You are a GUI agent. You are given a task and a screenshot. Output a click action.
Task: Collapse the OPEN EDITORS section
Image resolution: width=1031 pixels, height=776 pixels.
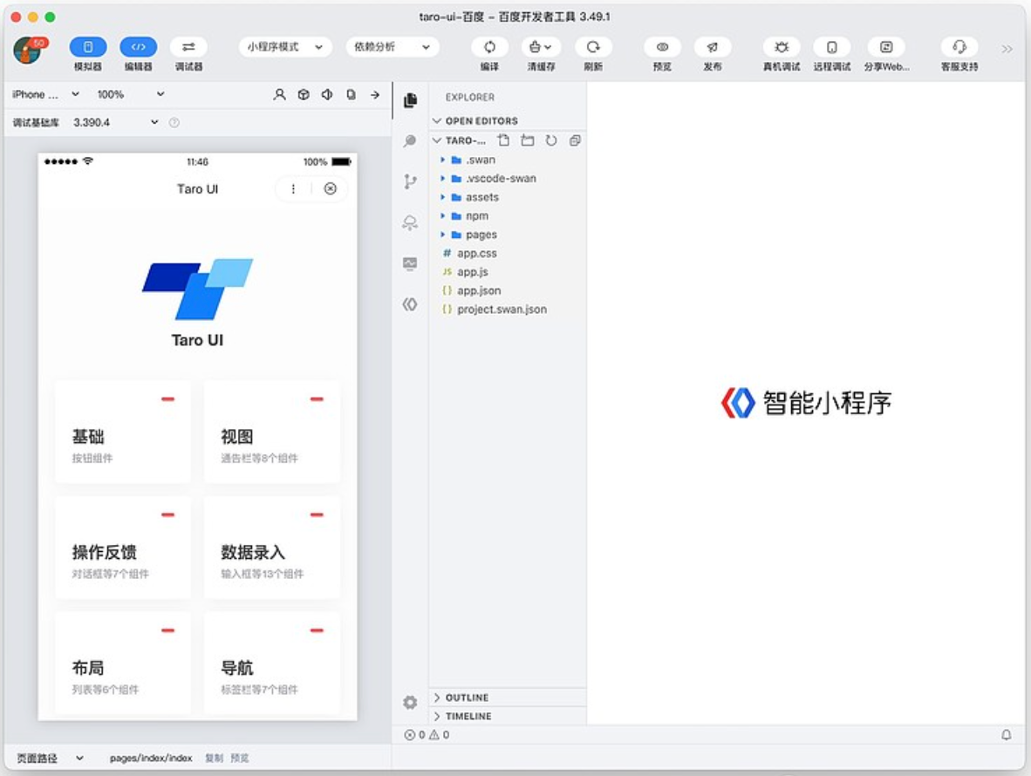pos(508,121)
